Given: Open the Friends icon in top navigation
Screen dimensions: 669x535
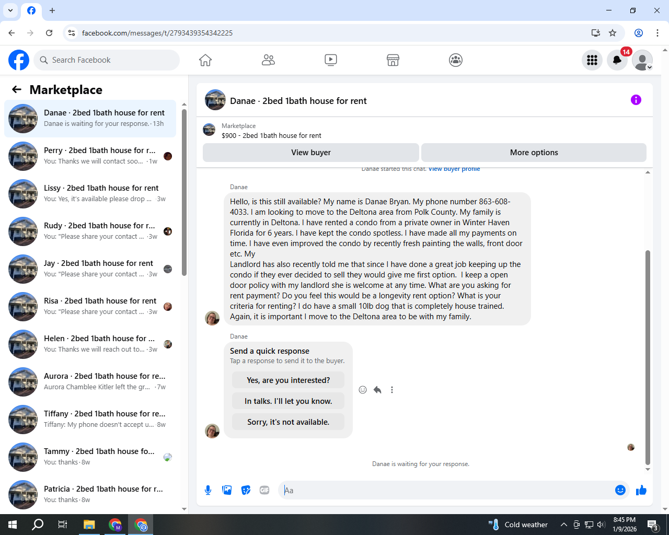Looking at the screenshot, I should click(268, 60).
